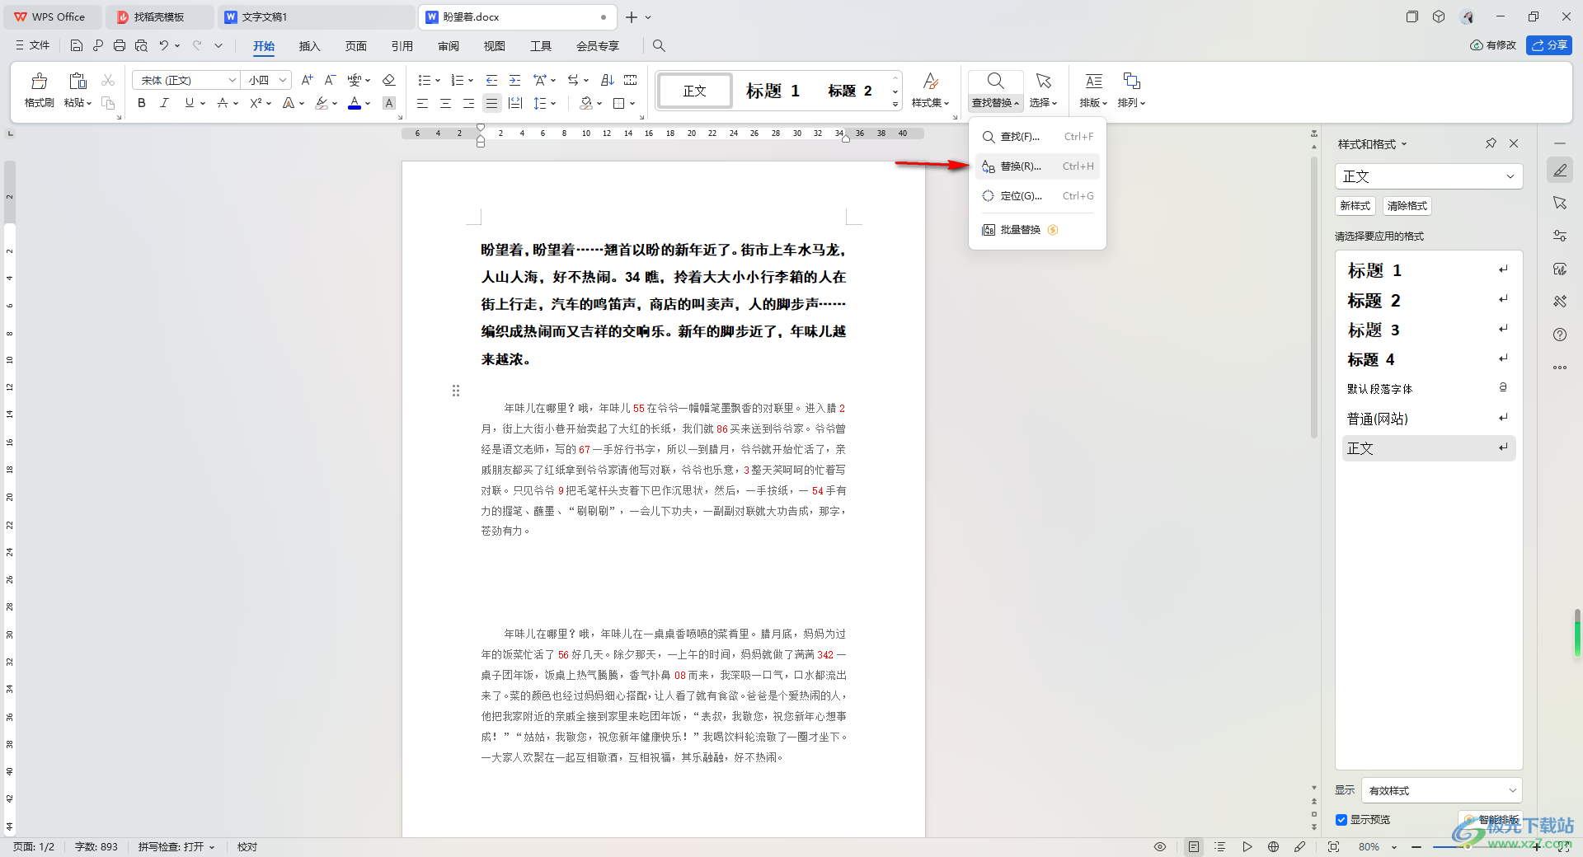Click the Arrange (排列) icon

pos(1132,81)
